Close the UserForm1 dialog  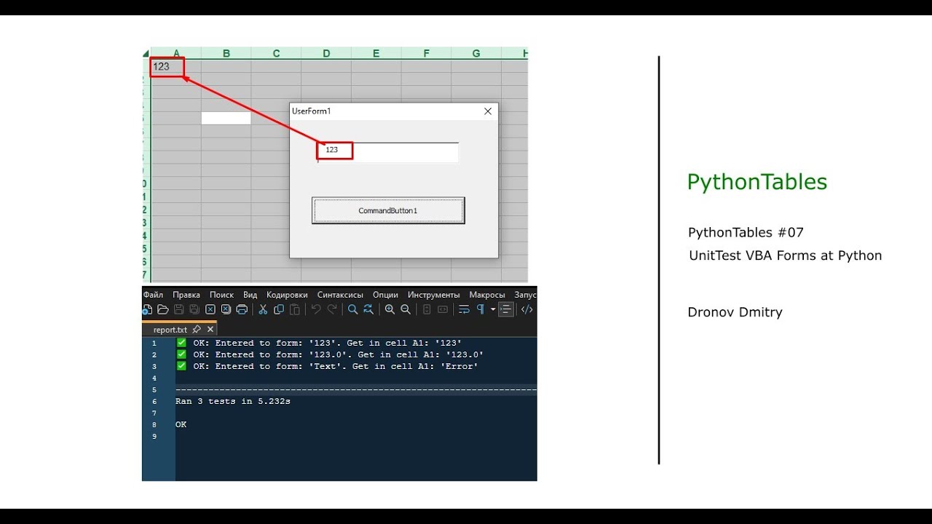pyautogui.click(x=488, y=111)
